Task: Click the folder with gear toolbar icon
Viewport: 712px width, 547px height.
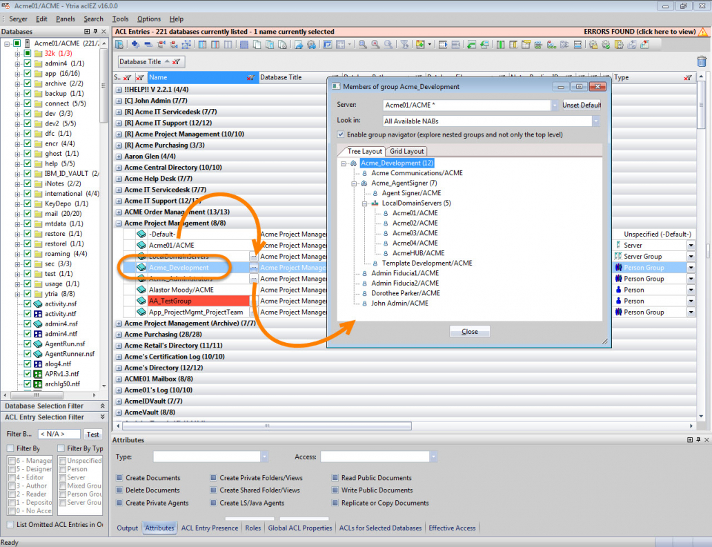Action: coord(618,44)
